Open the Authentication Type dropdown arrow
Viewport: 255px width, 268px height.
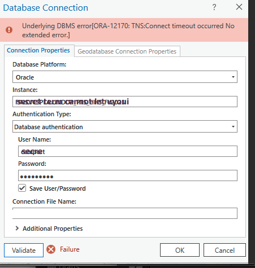233,126
